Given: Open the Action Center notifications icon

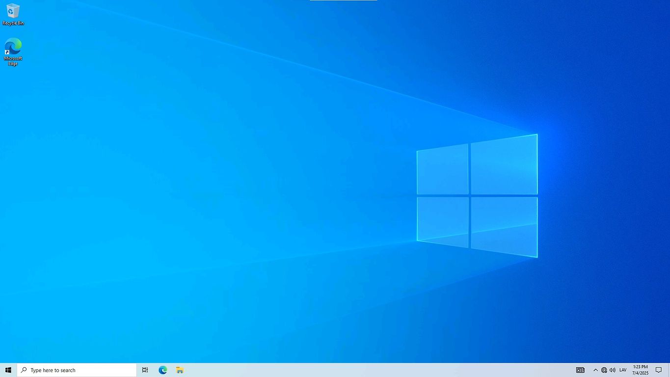Looking at the screenshot, I should 659,370.
